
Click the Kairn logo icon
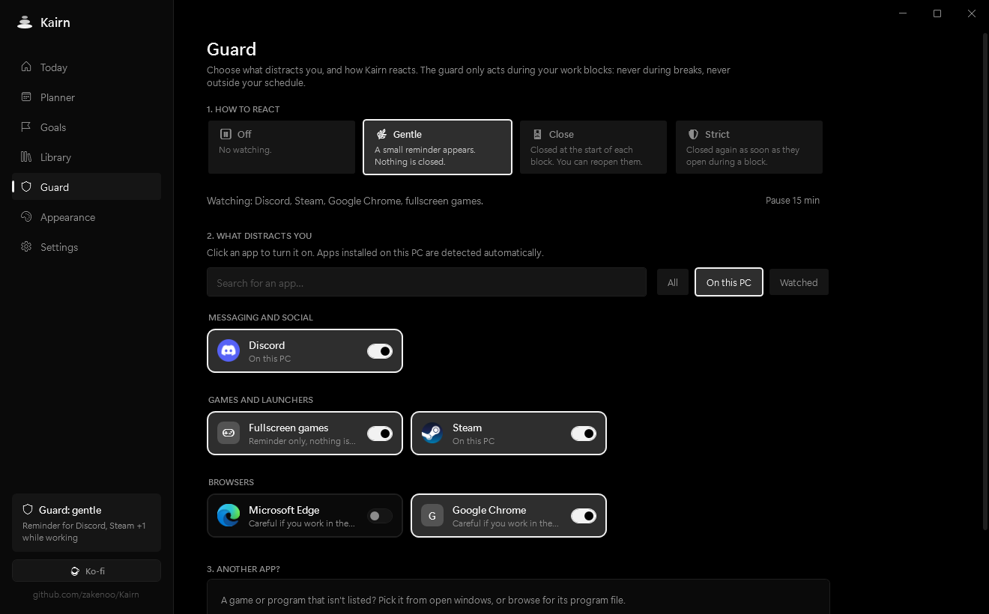[25, 22]
